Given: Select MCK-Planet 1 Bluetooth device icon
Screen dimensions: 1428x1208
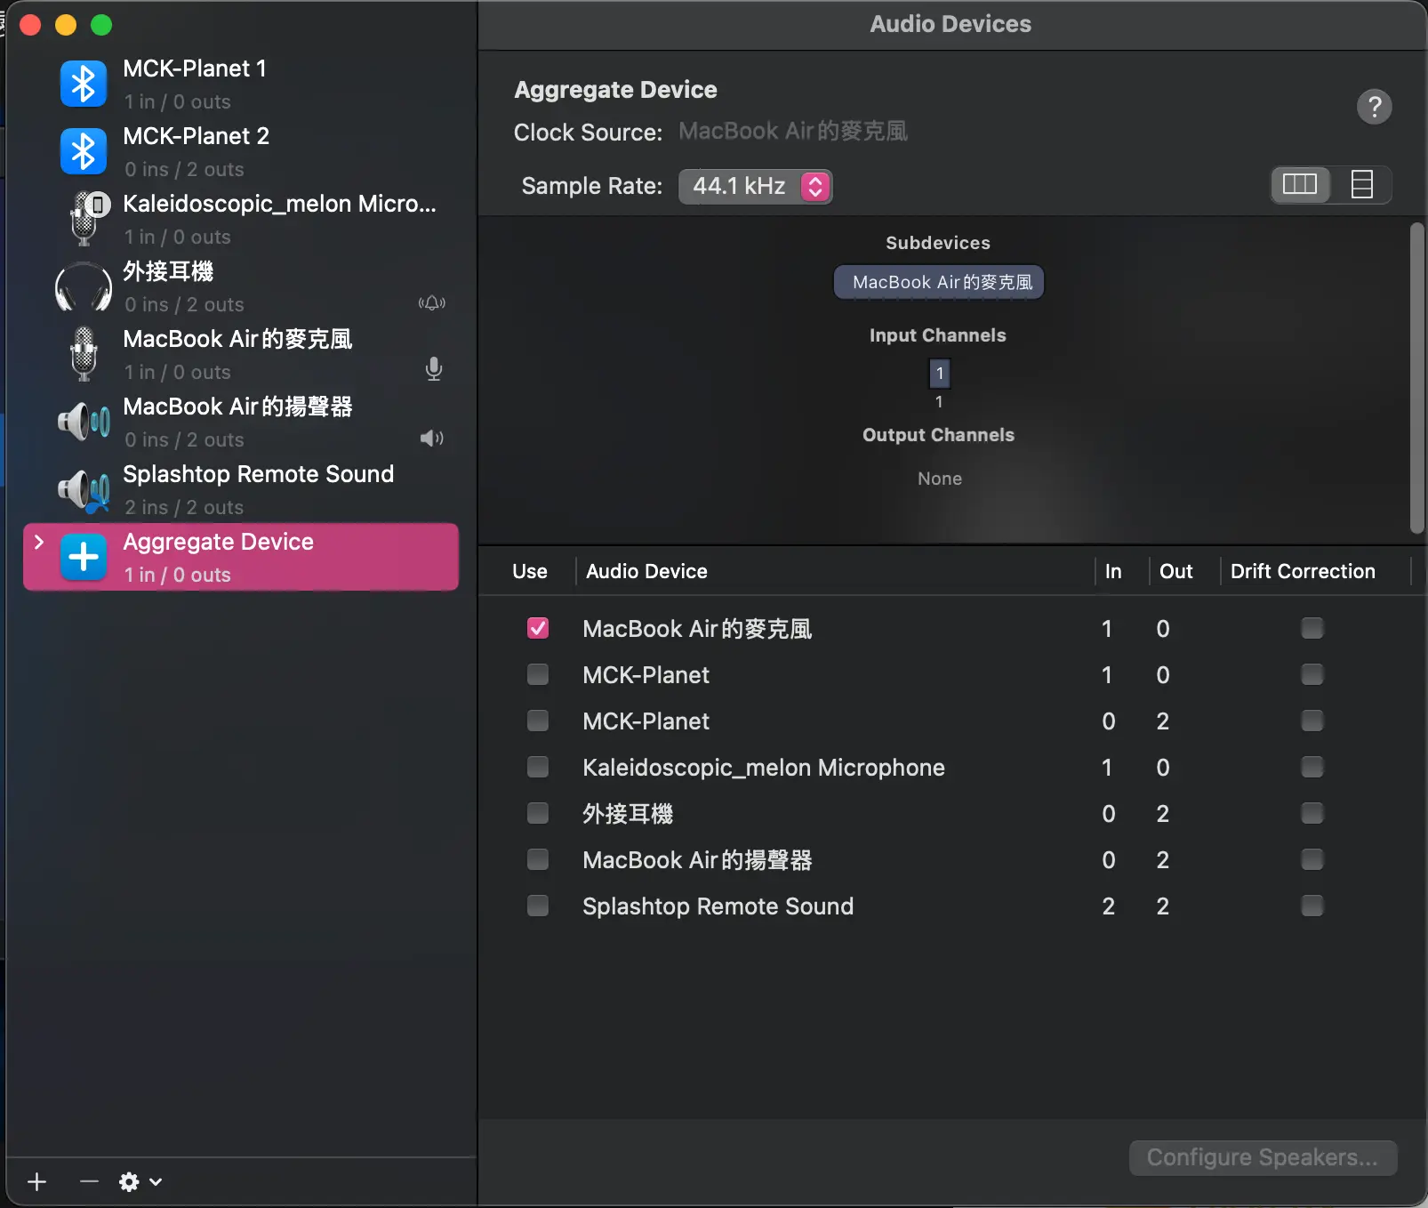Looking at the screenshot, I should 84,84.
